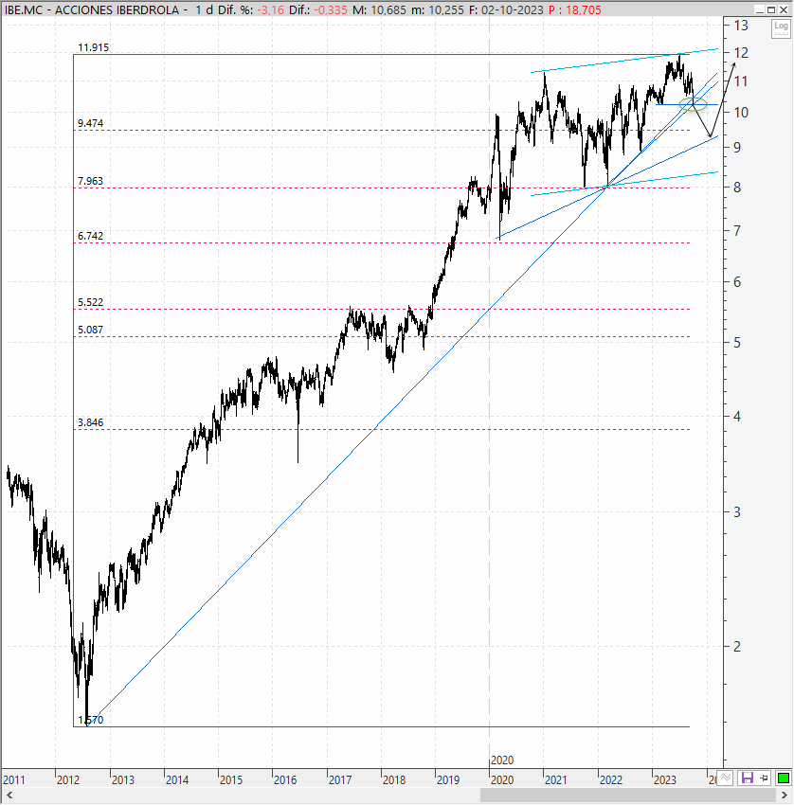Click the 2011 year label on time axis
The height and width of the screenshot is (805, 794).
pyautogui.click(x=13, y=780)
